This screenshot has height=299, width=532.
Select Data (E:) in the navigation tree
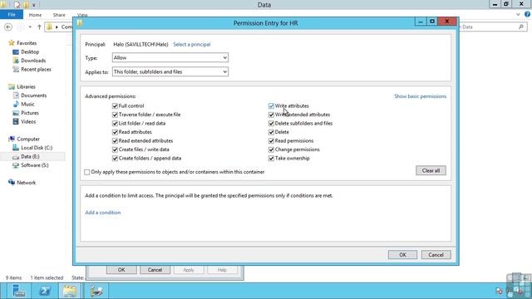(30, 157)
